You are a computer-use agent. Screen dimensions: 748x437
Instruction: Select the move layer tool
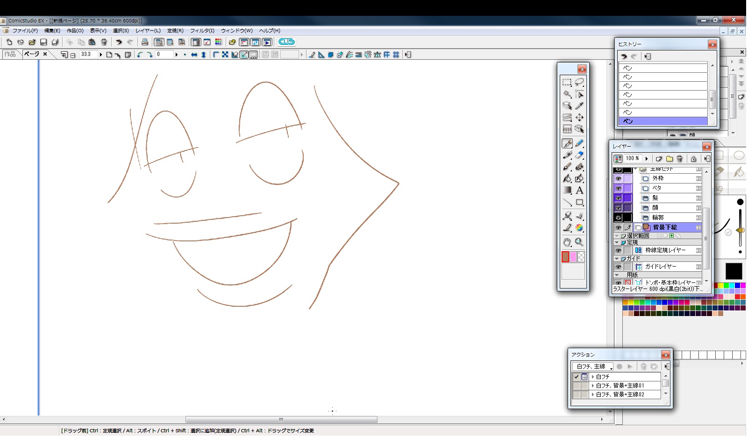[579, 117]
